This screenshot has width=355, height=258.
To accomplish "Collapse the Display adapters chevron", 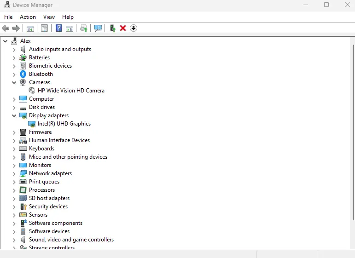I will [14, 115].
